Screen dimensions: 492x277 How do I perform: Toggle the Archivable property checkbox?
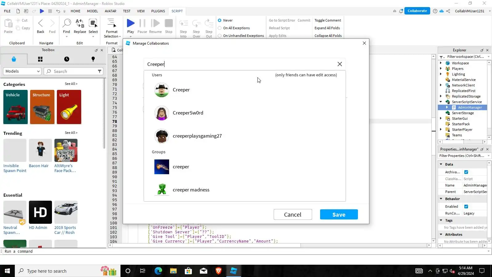click(466, 172)
